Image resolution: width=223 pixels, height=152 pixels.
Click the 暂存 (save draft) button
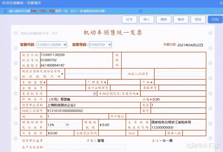(x=181, y=19)
